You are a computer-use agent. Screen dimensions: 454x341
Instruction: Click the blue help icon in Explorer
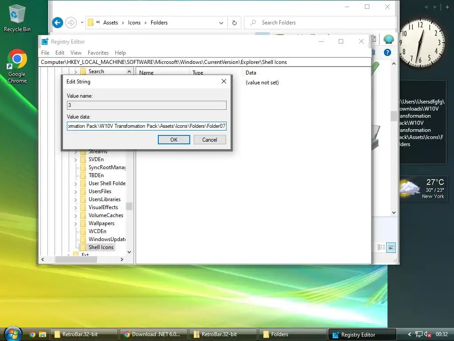click(387, 52)
